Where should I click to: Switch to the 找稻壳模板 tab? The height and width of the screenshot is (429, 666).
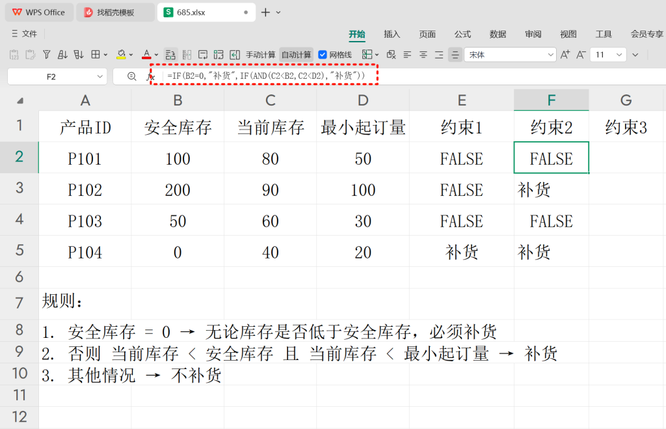[115, 12]
